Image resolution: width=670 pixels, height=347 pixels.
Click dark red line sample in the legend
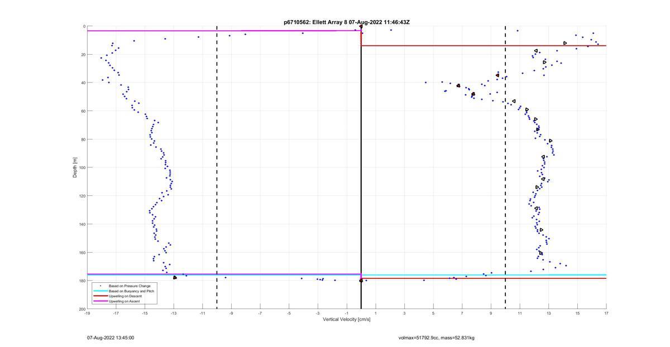pos(100,296)
